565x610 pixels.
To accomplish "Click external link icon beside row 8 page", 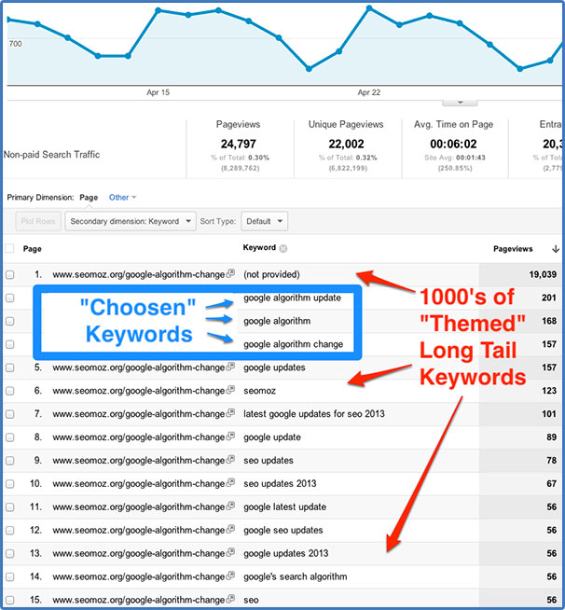I will [x=229, y=437].
